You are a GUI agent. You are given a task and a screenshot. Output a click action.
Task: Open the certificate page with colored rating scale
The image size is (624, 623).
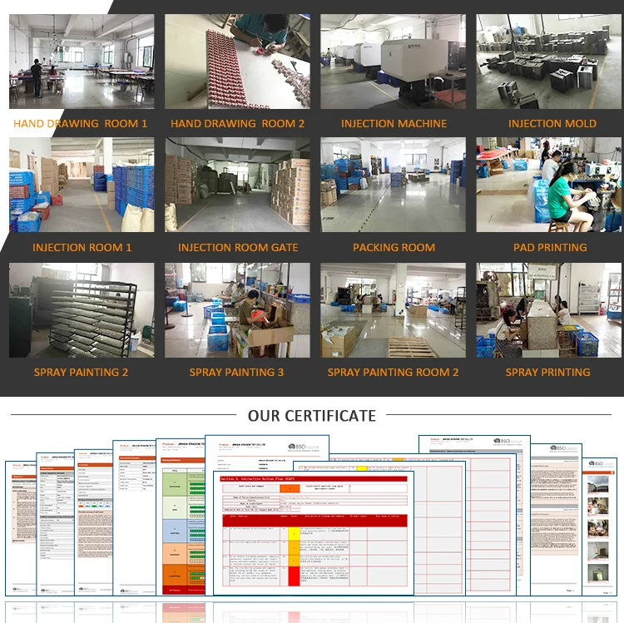pos(181,517)
